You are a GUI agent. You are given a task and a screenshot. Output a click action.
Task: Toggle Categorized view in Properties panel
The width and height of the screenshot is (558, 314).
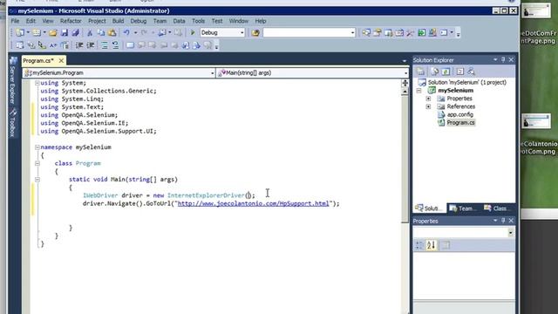[x=419, y=245]
